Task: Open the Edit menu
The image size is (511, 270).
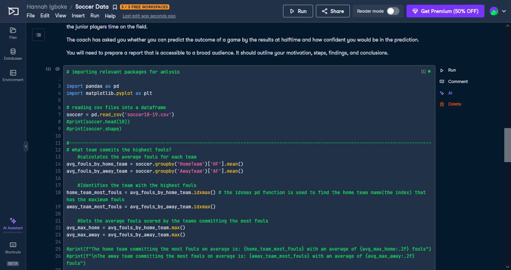Action: (45, 16)
